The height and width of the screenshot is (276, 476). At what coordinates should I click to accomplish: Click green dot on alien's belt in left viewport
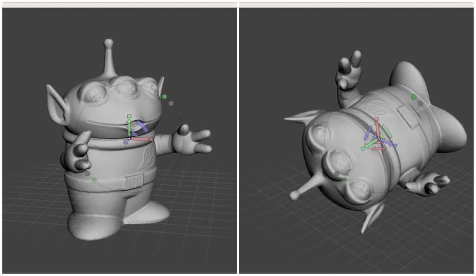[94, 180]
